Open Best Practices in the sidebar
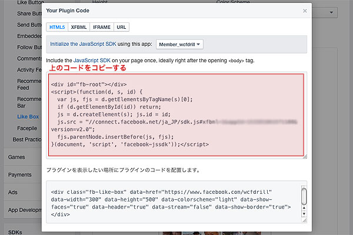The image size is (353, 235). (27, 139)
